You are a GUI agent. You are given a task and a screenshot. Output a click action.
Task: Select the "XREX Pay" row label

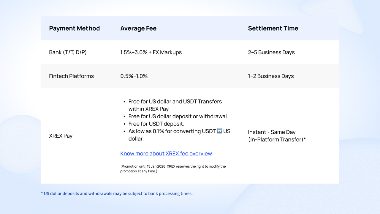(61, 136)
